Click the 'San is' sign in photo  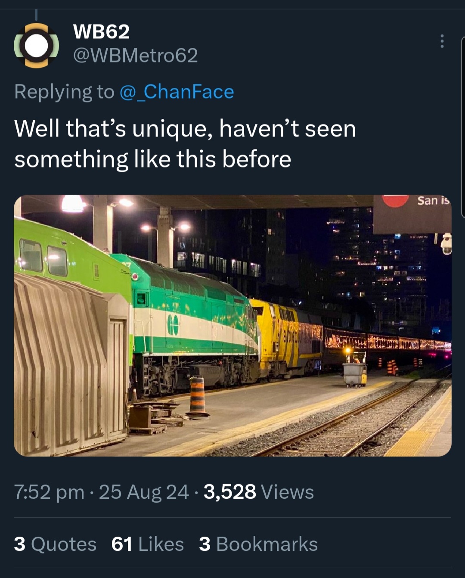point(432,201)
